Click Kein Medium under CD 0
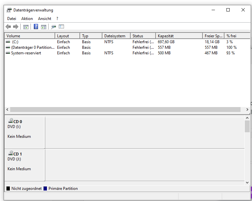This screenshot has width=252, height=201. pyautogui.click(x=19, y=137)
